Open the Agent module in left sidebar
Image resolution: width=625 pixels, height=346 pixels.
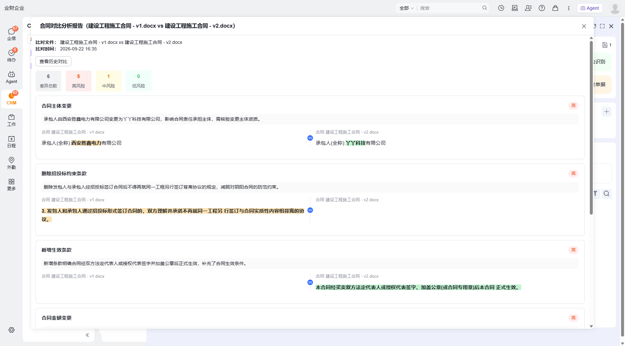pos(11,77)
